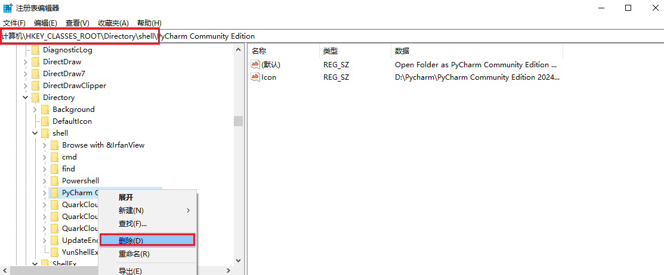Expand the DirectDraw7 tree node

point(25,74)
